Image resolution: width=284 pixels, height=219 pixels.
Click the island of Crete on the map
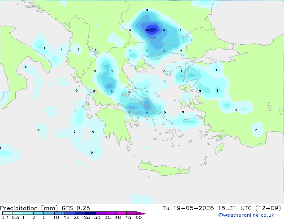click(x=164, y=168)
